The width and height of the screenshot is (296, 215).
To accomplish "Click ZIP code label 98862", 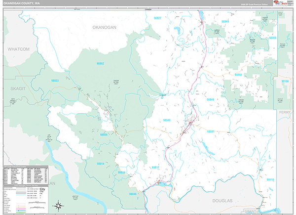I will [x=100, y=64].
